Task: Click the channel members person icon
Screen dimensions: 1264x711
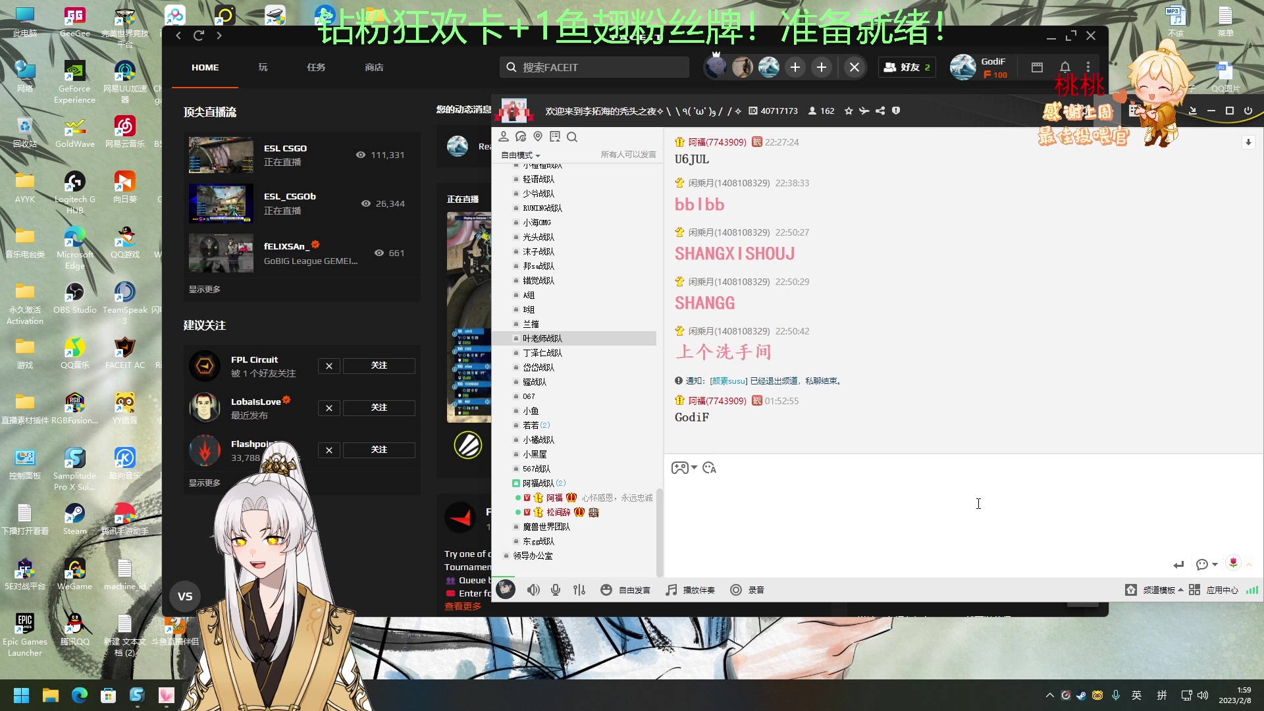Action: [x=504, y=136]
